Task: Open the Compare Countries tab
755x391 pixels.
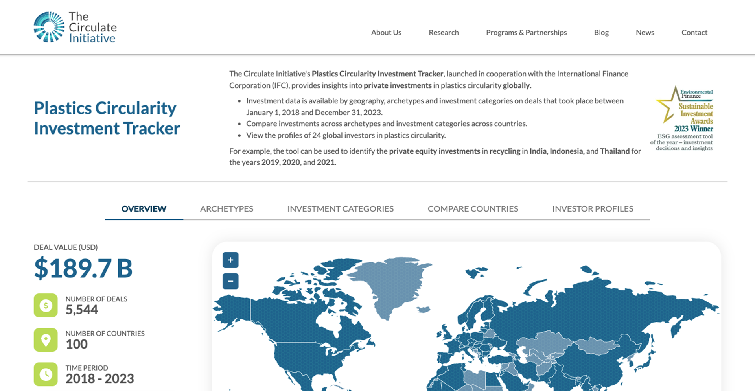Action: click(x=473, y=209)
